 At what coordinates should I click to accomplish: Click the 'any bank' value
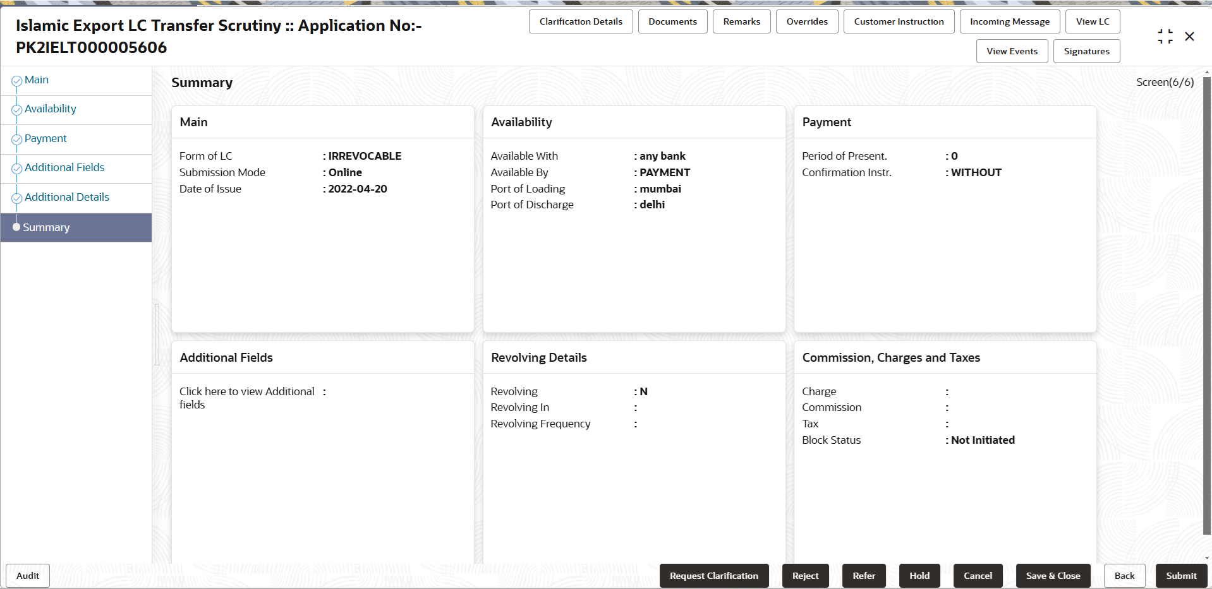pyautogui.click(x=662, y=156)
